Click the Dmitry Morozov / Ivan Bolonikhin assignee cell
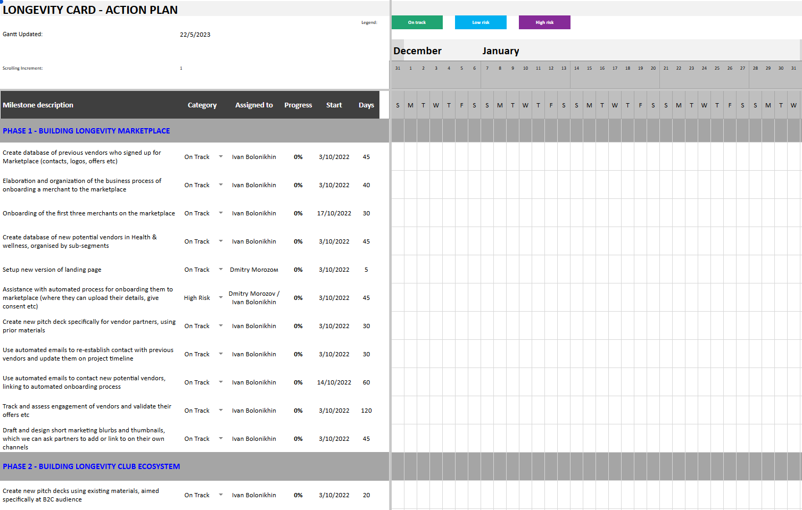The width and height of the screenshot is (802, 510). point(254,298)
